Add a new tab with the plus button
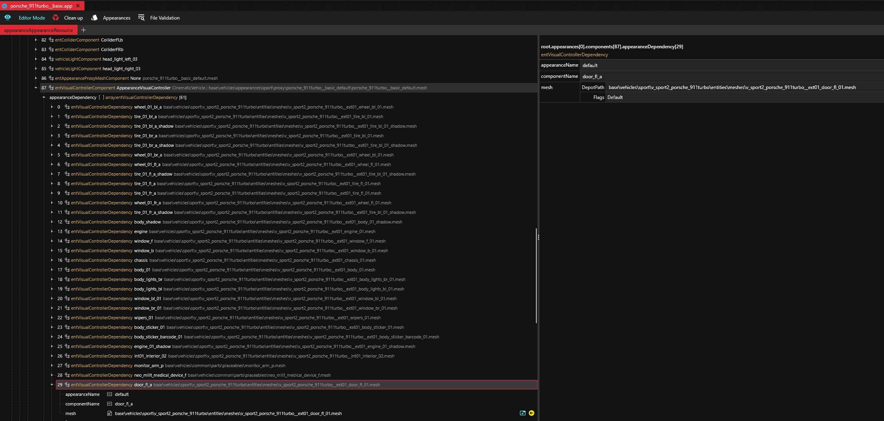Screen dimensions: 884x421 point(84,30)
